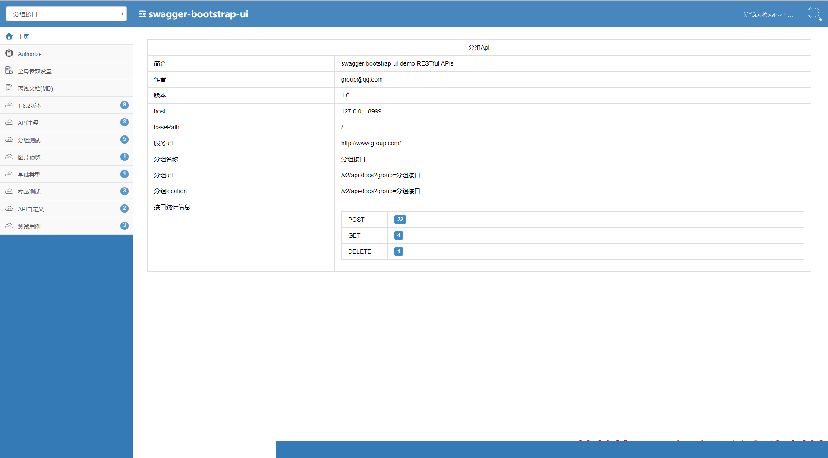Image resolution: width=828 pixels, height=458 pixels.
Task: Click the GET method label
Action: click(x=354, y=235)
